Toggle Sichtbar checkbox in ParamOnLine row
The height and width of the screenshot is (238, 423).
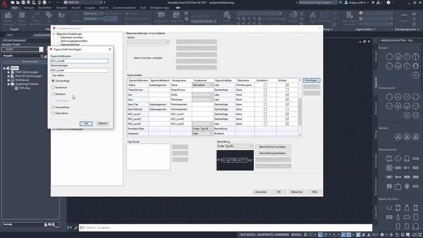pyautogui.click(x=287, y=90)
